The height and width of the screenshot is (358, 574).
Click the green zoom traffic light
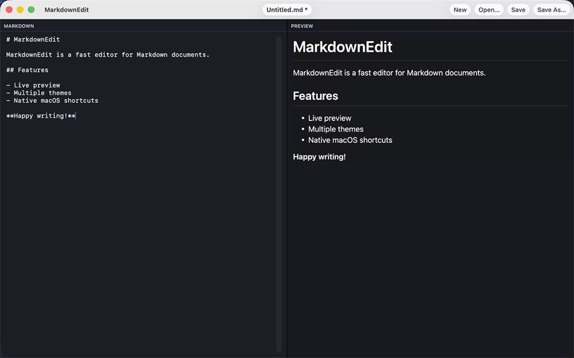[30, 9]
